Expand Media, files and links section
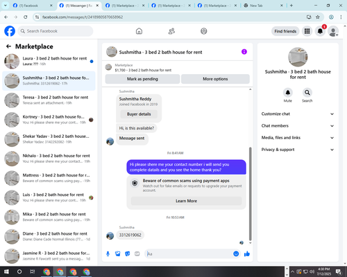The height and width of the screenshot is (277, 347). point(298,138)
